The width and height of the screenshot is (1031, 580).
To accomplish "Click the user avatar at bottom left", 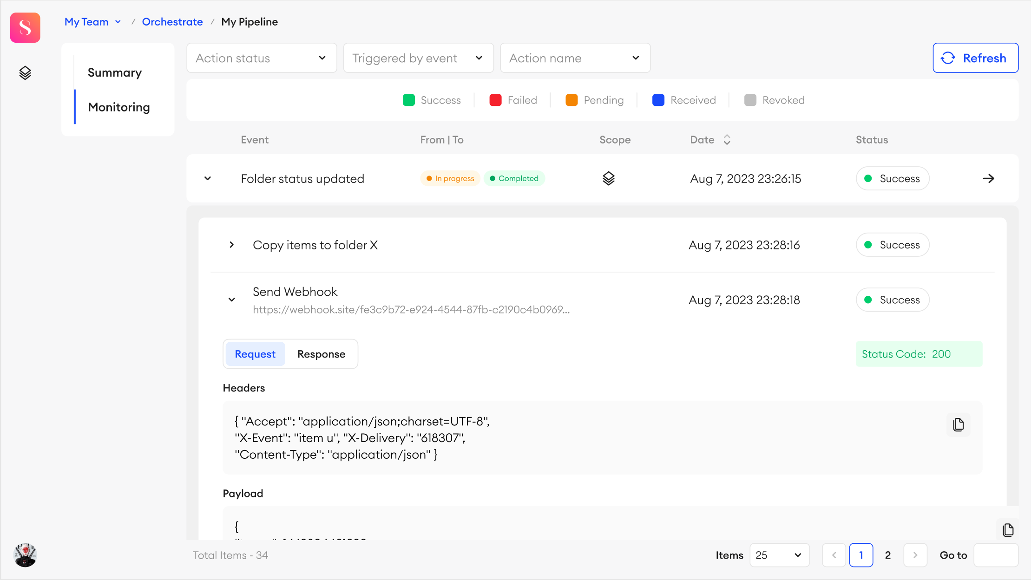I will [x=25, y=555].
